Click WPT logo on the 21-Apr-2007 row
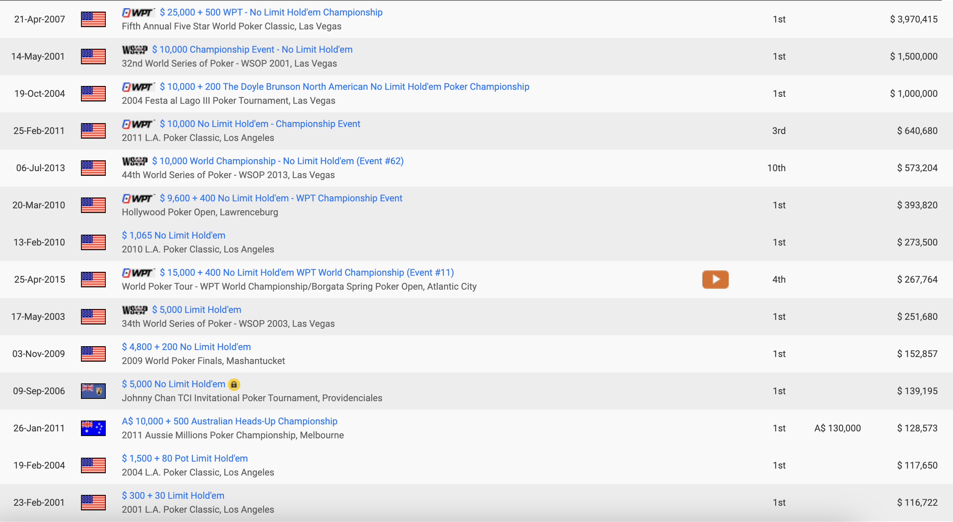This screenshot has width=953, height=522. click(138, 12)
